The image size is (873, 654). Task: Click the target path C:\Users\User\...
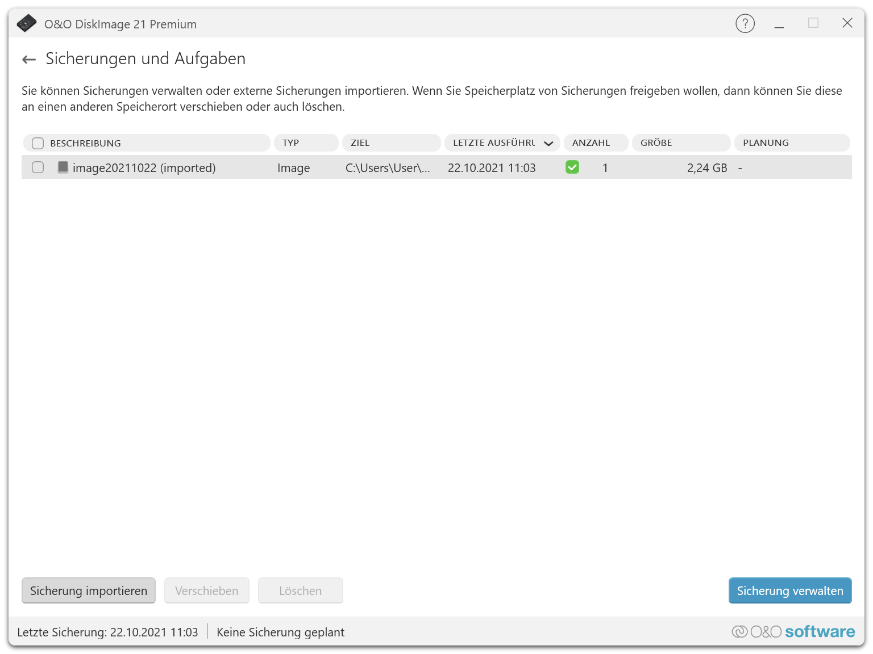[388, 167]
